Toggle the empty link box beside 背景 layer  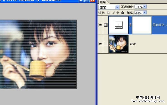106,44
